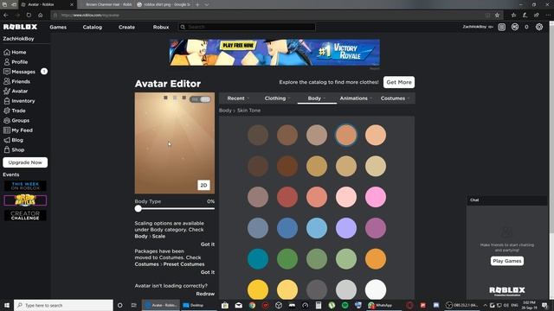This screenshot has height=311, width=554.
Task: Click the Roblox search field
Action: 247,27
